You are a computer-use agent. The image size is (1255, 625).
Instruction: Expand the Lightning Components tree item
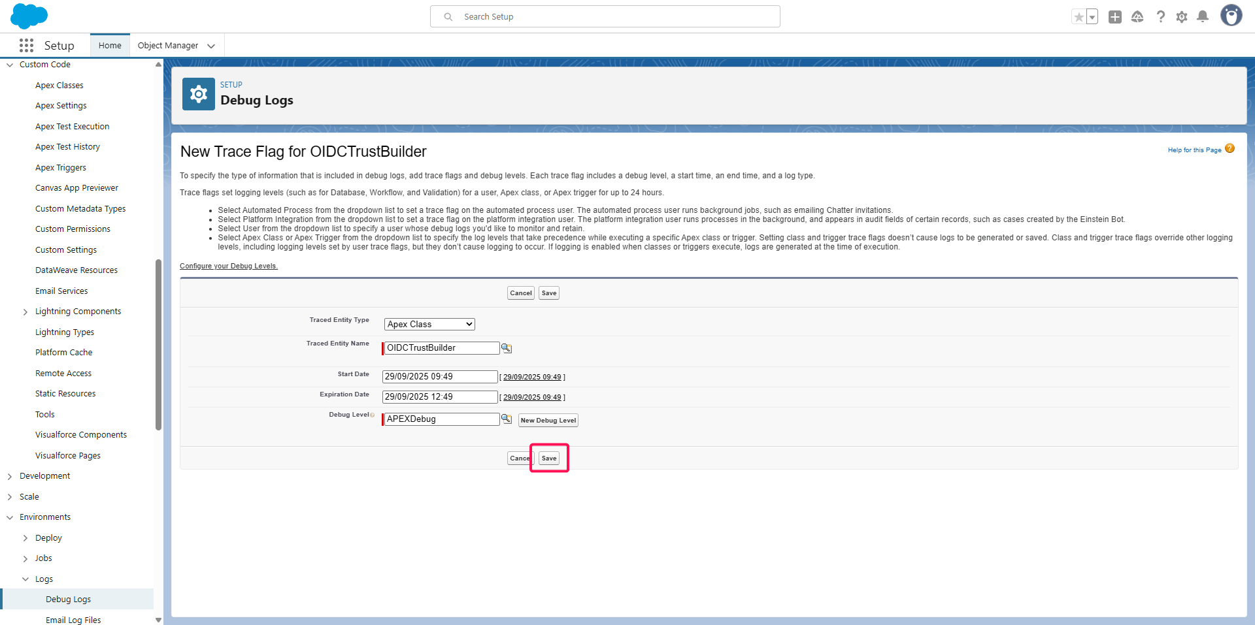25,312
